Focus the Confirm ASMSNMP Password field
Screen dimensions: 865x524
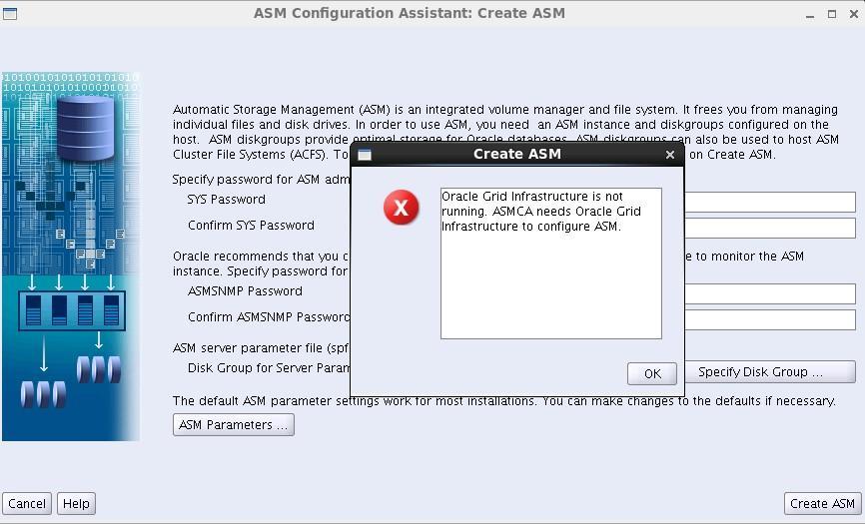[770, 319]
